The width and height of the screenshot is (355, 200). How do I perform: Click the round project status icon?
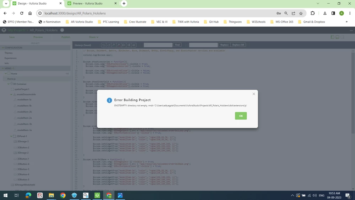(62, 30)
